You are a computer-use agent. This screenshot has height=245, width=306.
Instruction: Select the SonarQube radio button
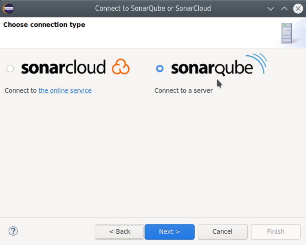coord(160,68)
